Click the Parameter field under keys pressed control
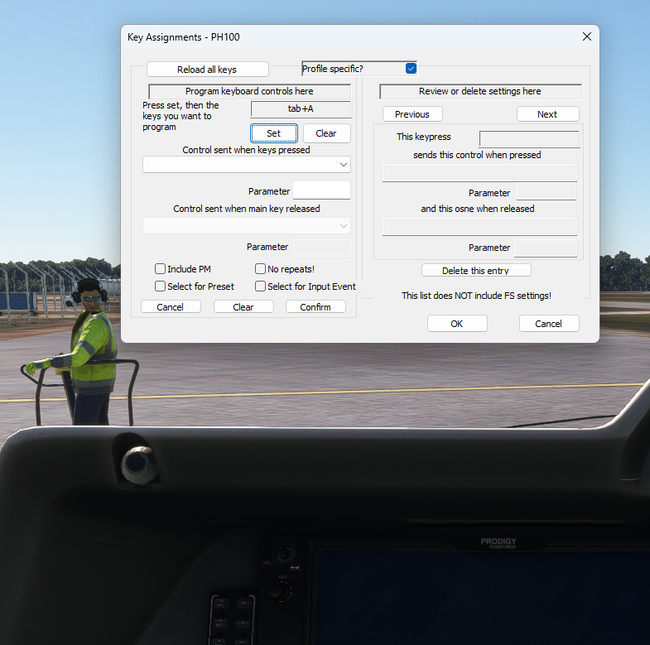The width and height of the screenshot is (650, 645). pyautogui.click(x=321, y=191)
